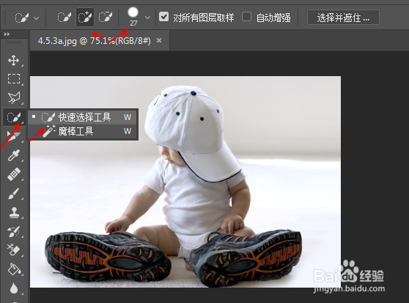Switch to the 4.5.3a.jpg document tab

[x=94, y=41]
